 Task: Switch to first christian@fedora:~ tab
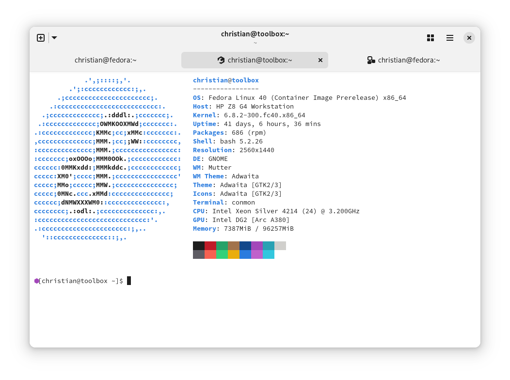point(105,60)
